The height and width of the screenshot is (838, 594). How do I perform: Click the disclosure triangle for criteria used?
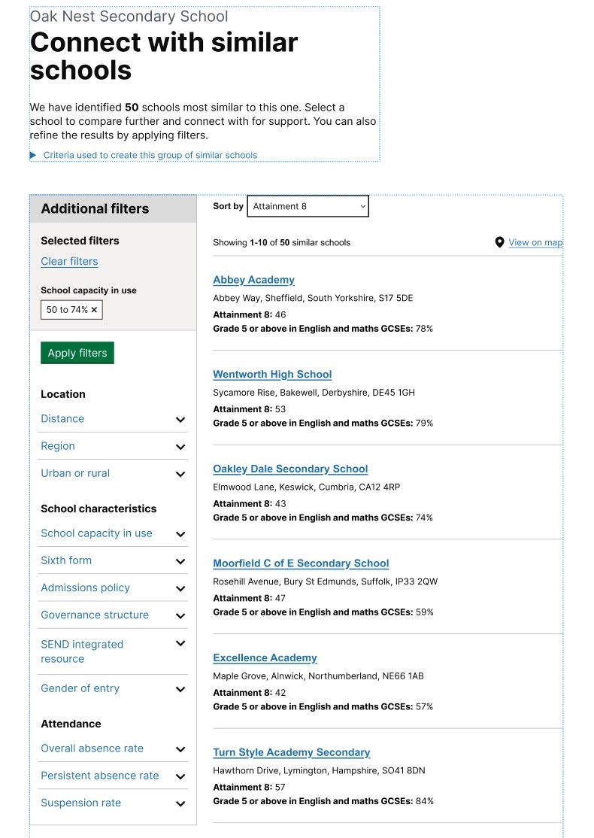point(33,154)
